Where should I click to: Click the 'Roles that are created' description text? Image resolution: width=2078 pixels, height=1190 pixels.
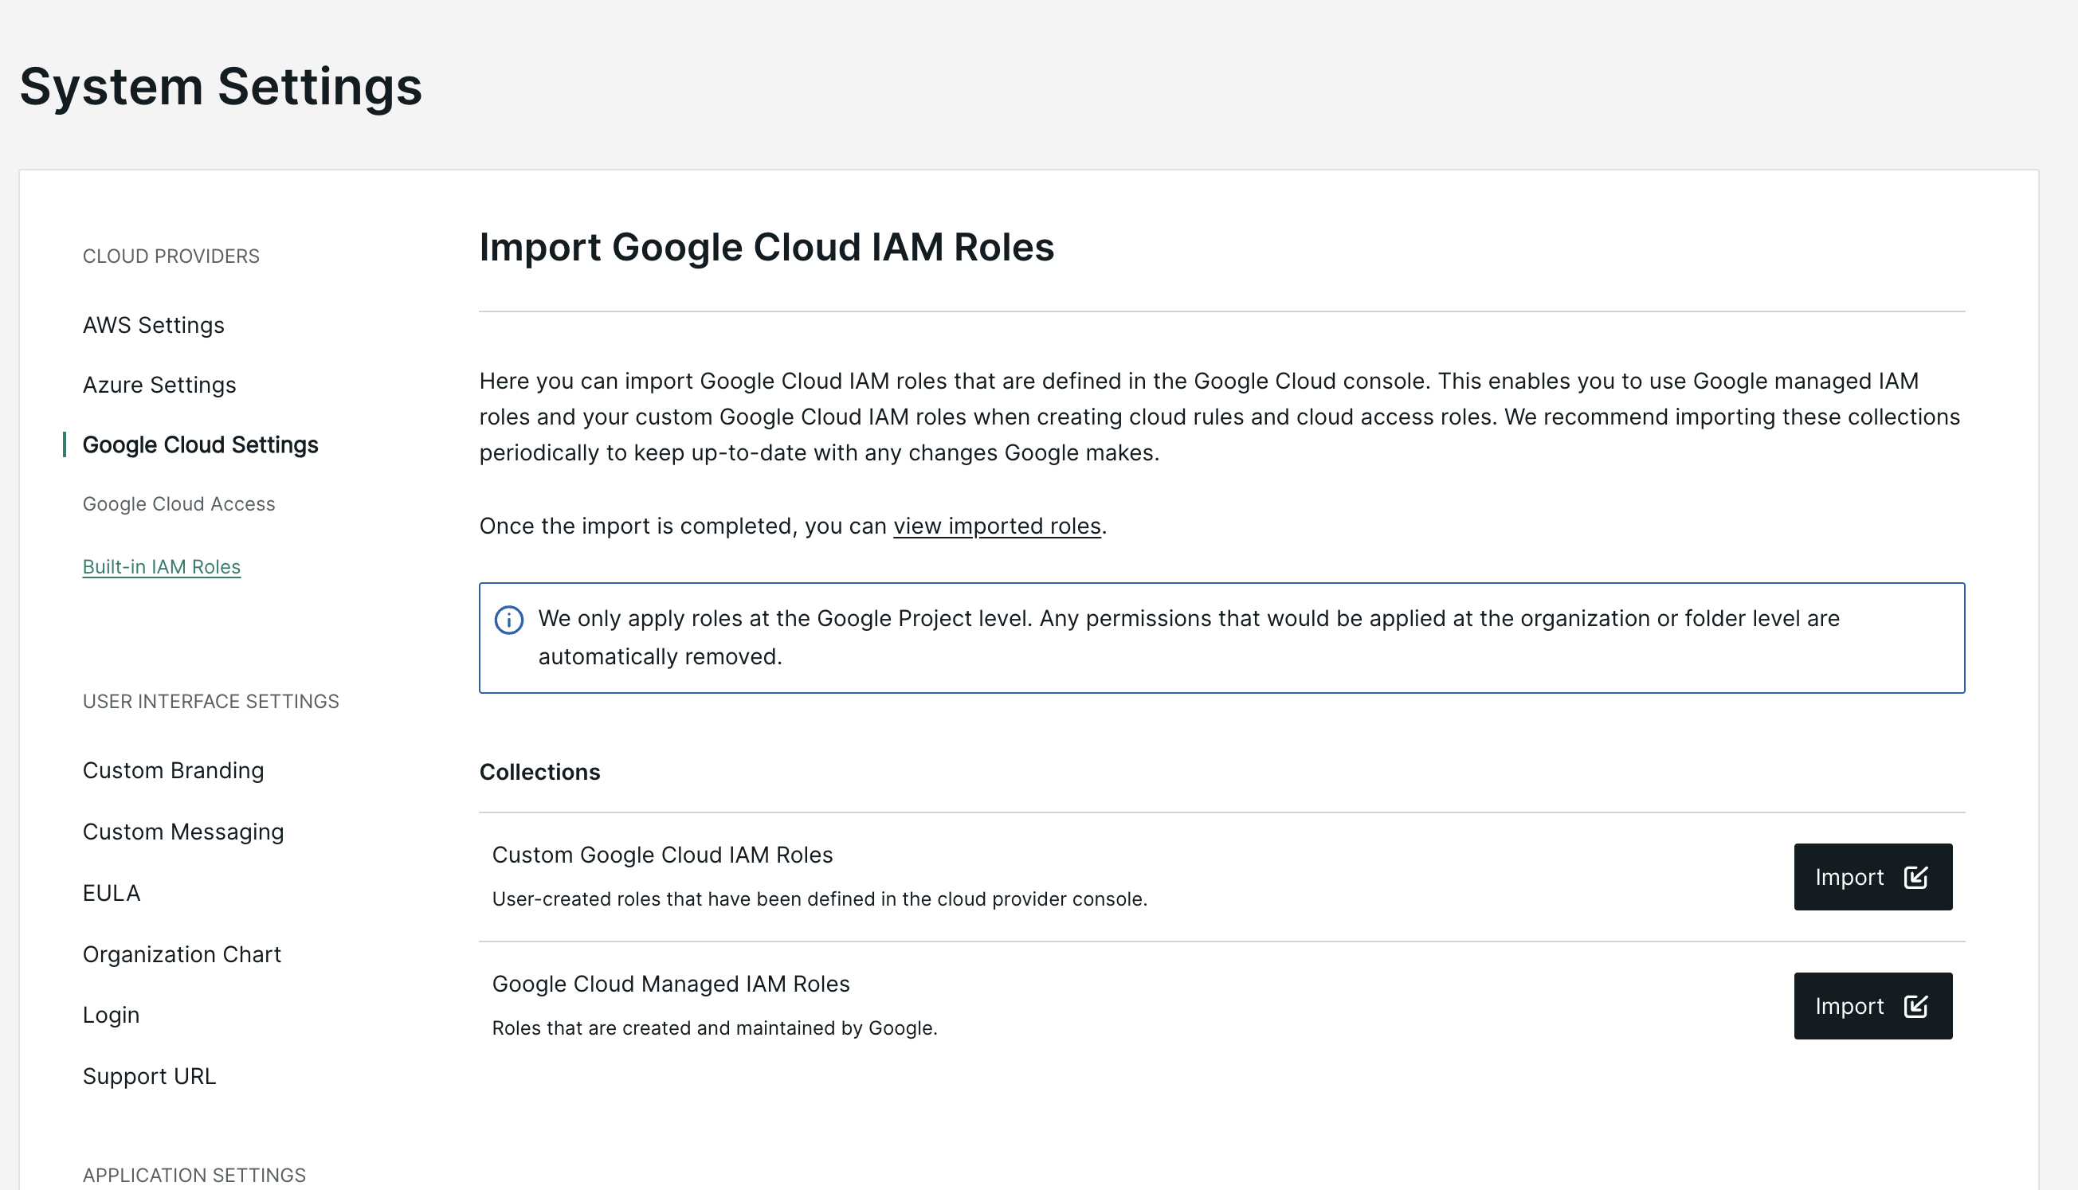coord(715,1028)
